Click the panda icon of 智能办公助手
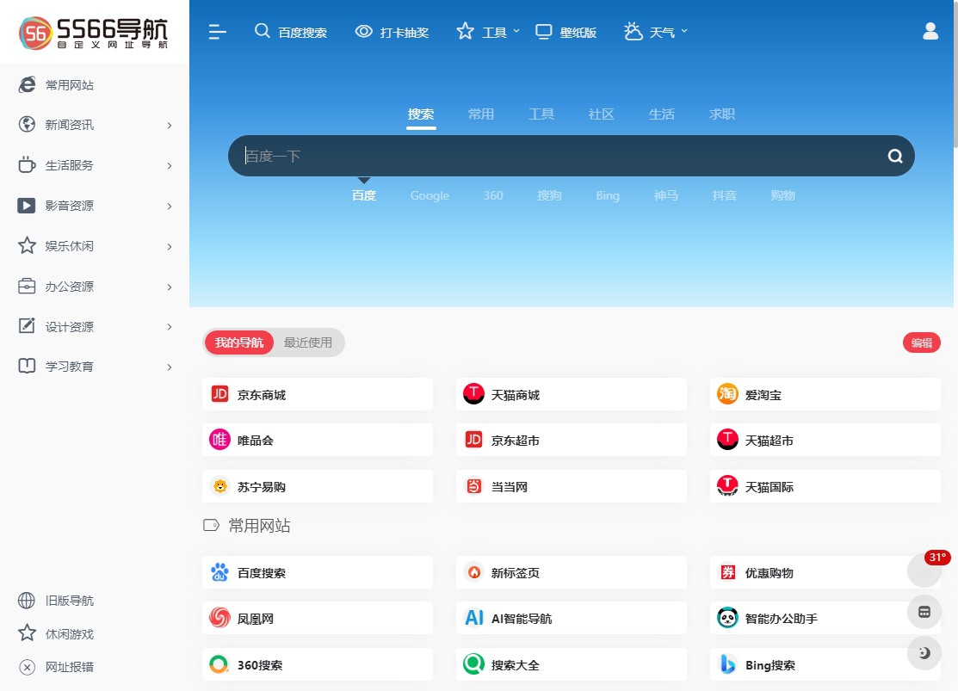Viewport: 958px width, 691px height. pos(727,619)
